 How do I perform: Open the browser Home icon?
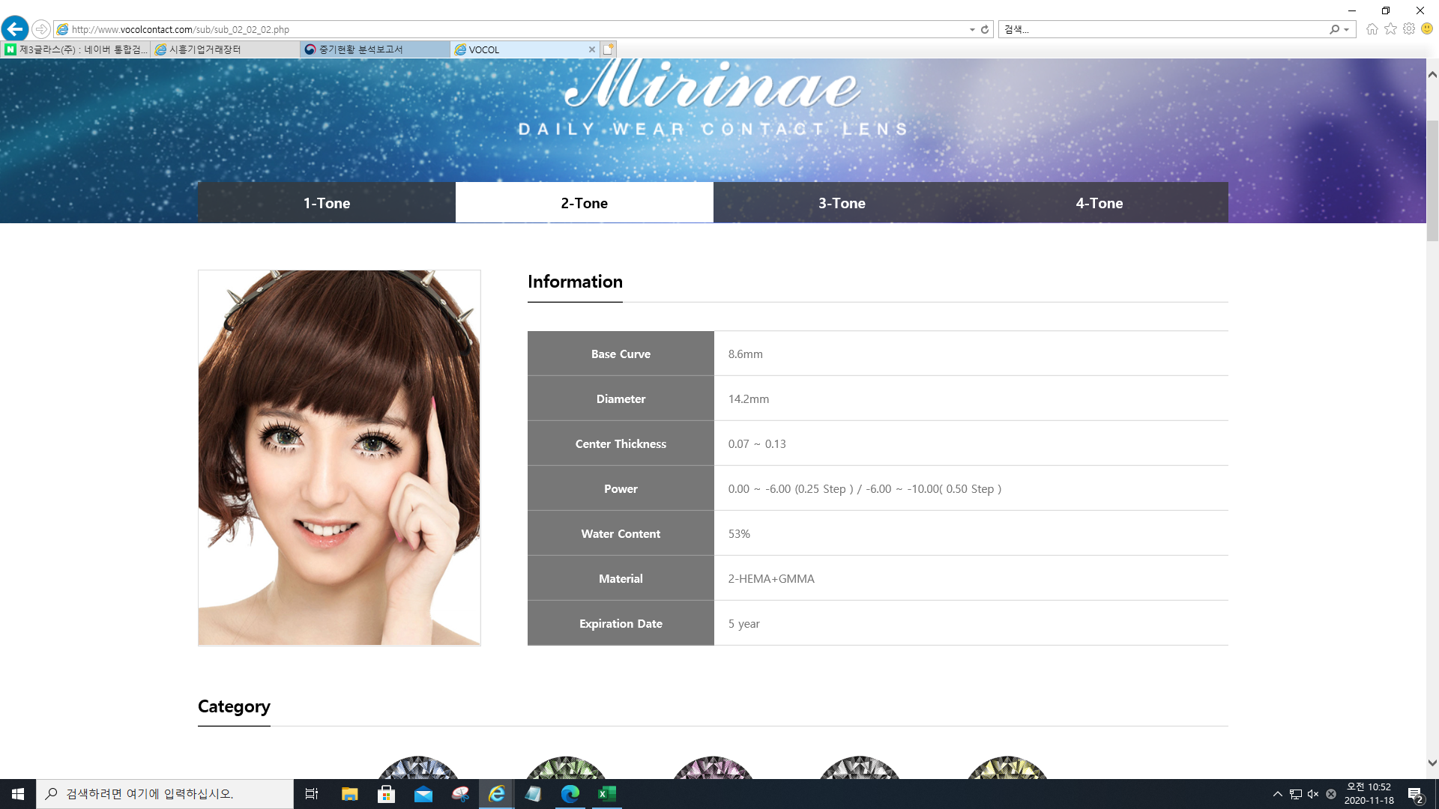point(1372,28)
